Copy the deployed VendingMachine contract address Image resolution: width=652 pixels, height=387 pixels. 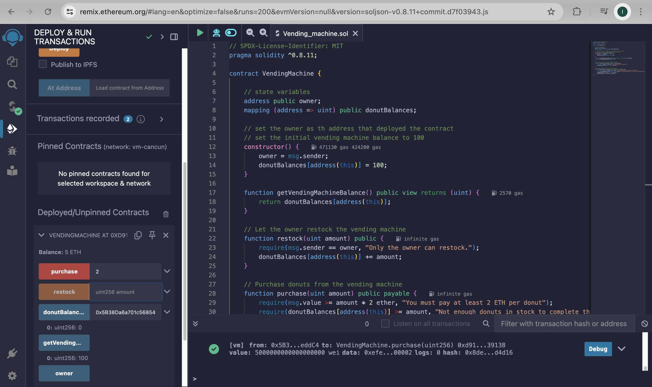138,235
